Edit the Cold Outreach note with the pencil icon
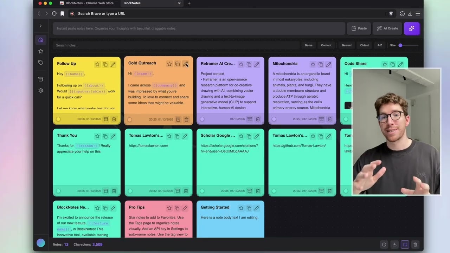The height and width of the screenshot is (253, 450). coord(186,64)
